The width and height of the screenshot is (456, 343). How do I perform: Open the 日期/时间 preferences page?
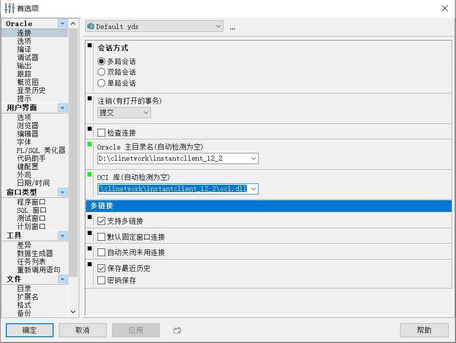pos(33,183)
